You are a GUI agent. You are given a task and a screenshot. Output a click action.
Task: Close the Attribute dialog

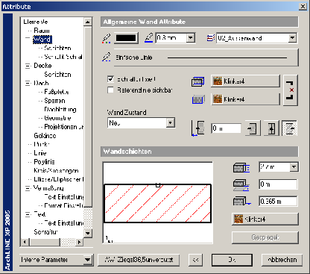[303, 7]
